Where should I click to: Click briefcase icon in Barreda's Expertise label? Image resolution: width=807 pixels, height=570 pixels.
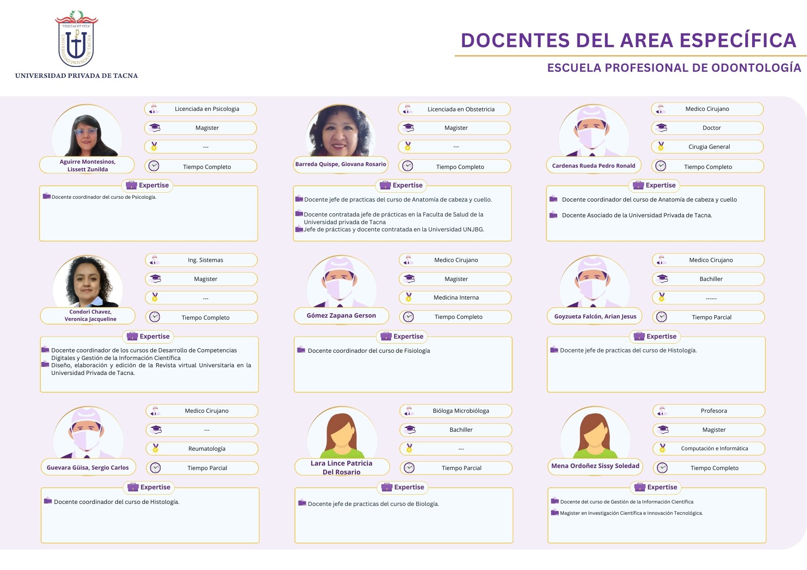tap(385, 185)
